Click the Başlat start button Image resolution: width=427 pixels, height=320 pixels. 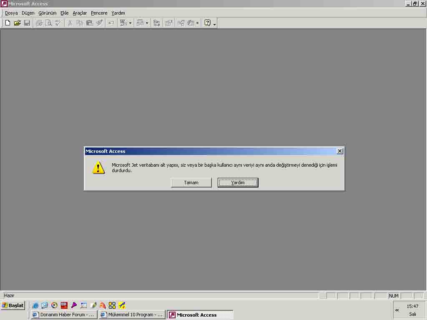[x=13, y=305]
